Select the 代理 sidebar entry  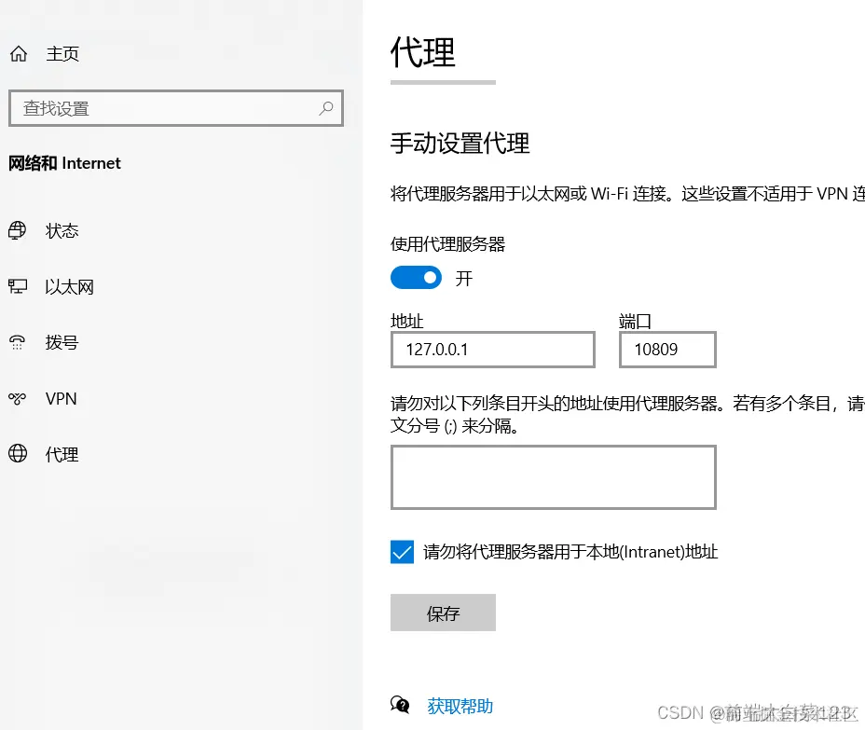pyautogui.click(x=62, y=455)
